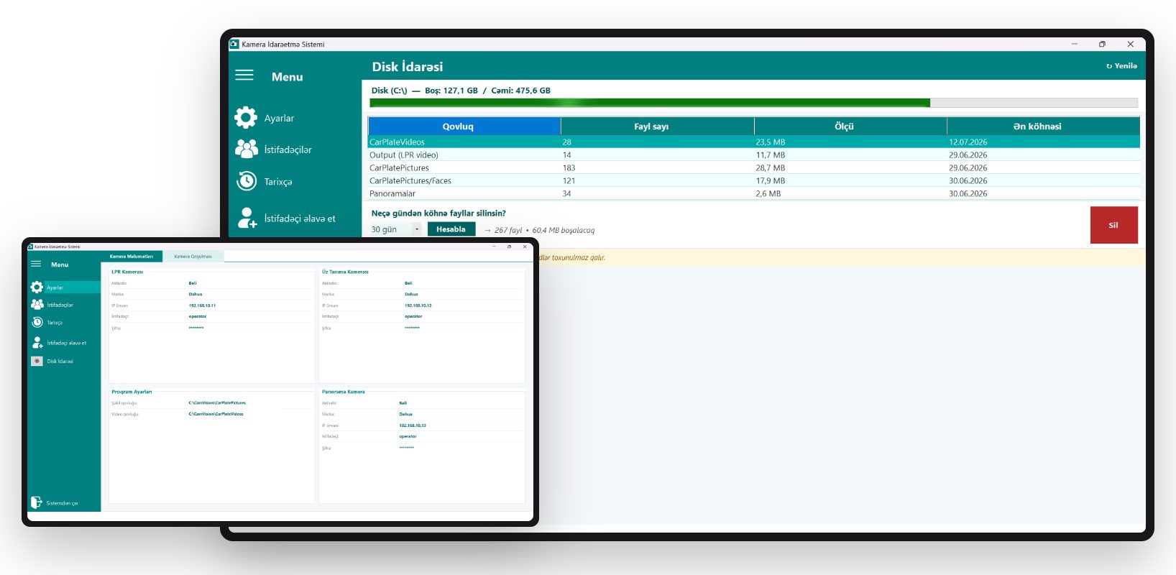The width and height of the screenshot is (1176, 575).
Task: Open Ayarlar label in the Disk İdarəsi window menu
Action: (279, 118)
